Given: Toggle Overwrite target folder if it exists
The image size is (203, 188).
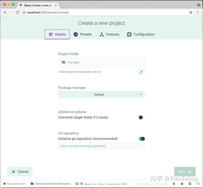Looking at the screenshot, I should [142, 118].
